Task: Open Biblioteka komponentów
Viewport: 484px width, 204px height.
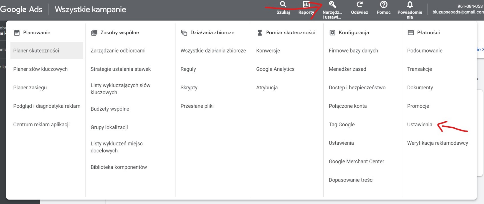Action: pyautogui.click(x=119, y=167)
